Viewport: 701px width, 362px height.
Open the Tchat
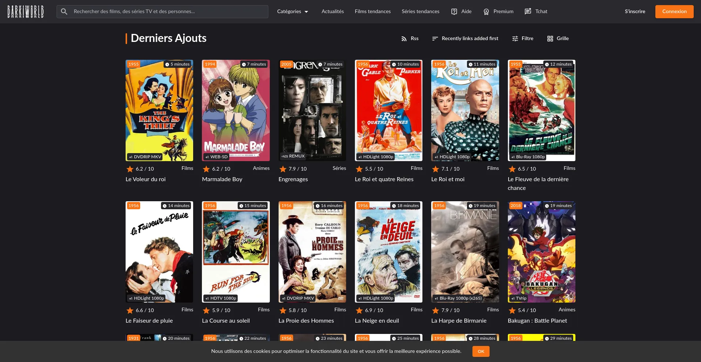536,12
